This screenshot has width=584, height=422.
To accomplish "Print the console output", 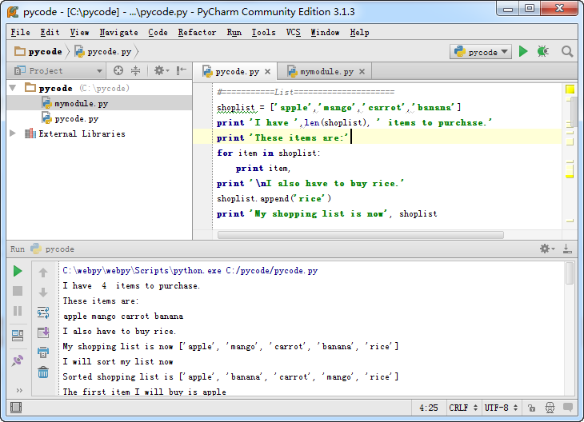I will [43, 352].
